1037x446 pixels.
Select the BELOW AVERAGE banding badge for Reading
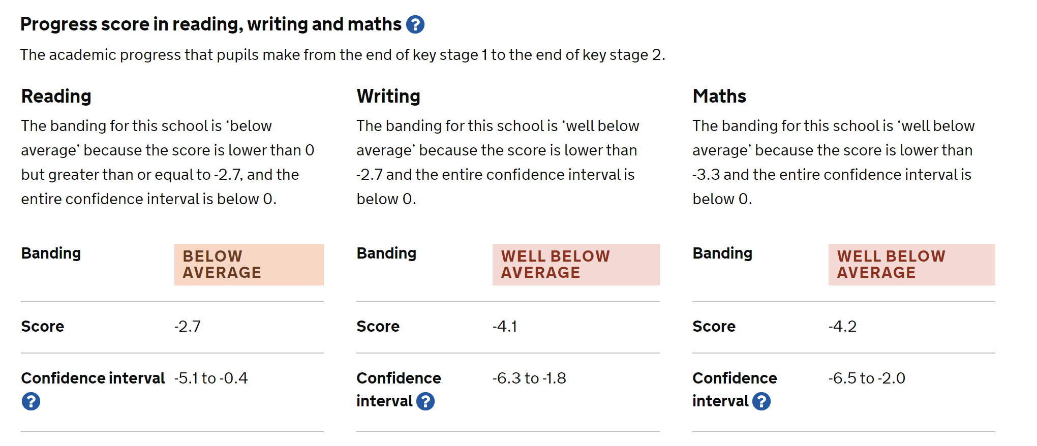click(x=249, y=264)
